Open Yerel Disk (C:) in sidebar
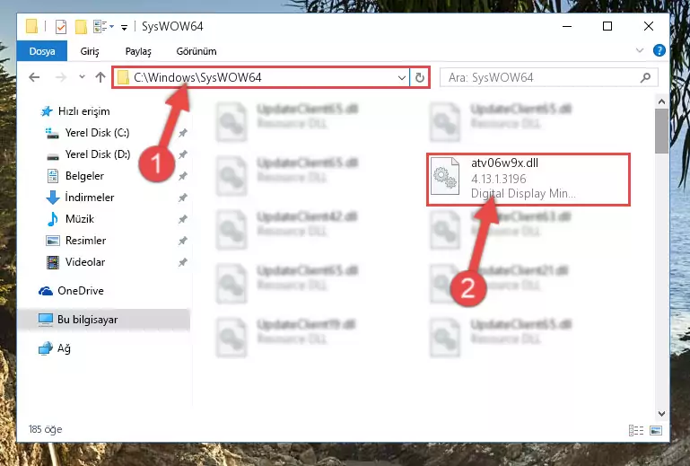690x466 pixels. click(x=97, y=133)
